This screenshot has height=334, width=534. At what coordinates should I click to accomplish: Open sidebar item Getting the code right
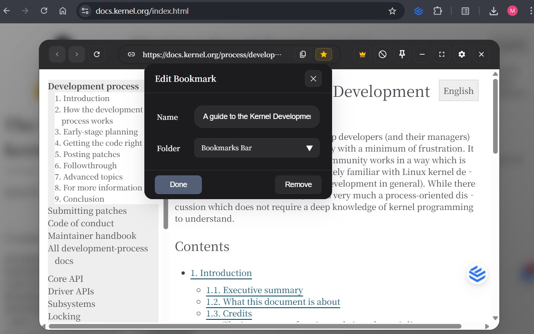pyautogui.click(x=98, y=143)
